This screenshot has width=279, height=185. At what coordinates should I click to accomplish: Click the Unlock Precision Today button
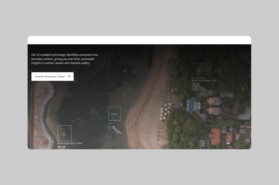52,76
